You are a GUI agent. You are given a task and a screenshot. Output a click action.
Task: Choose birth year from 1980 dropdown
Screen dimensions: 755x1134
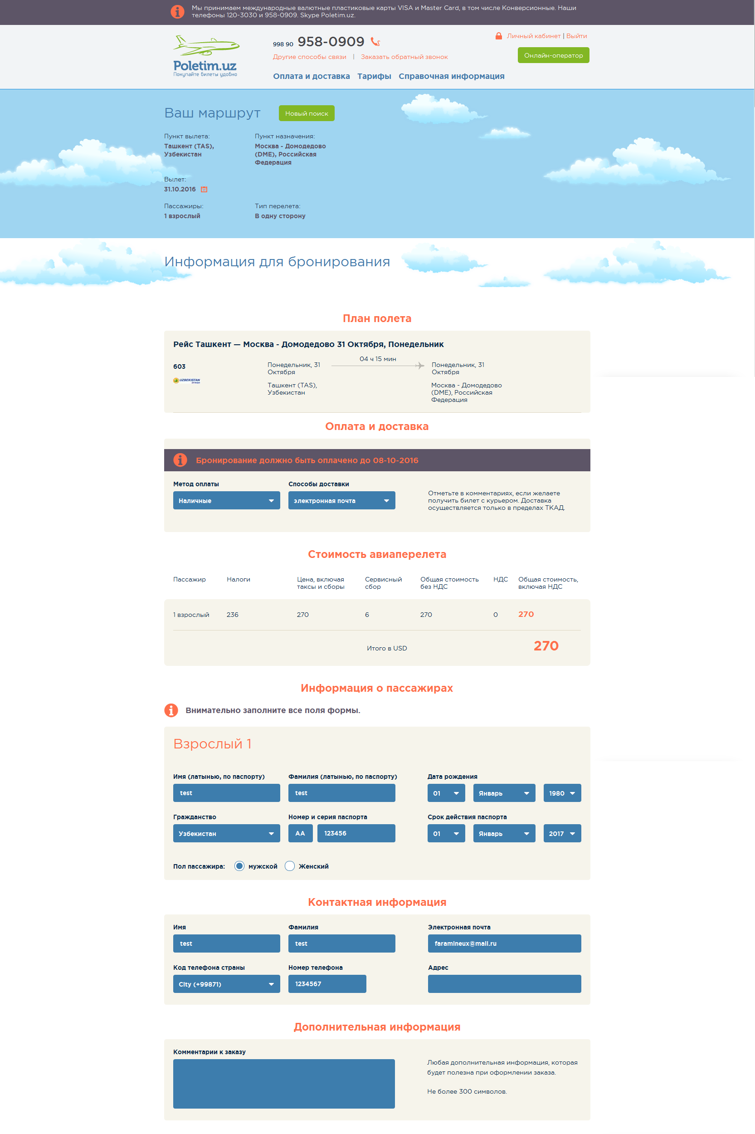click(x=561, y=792)
